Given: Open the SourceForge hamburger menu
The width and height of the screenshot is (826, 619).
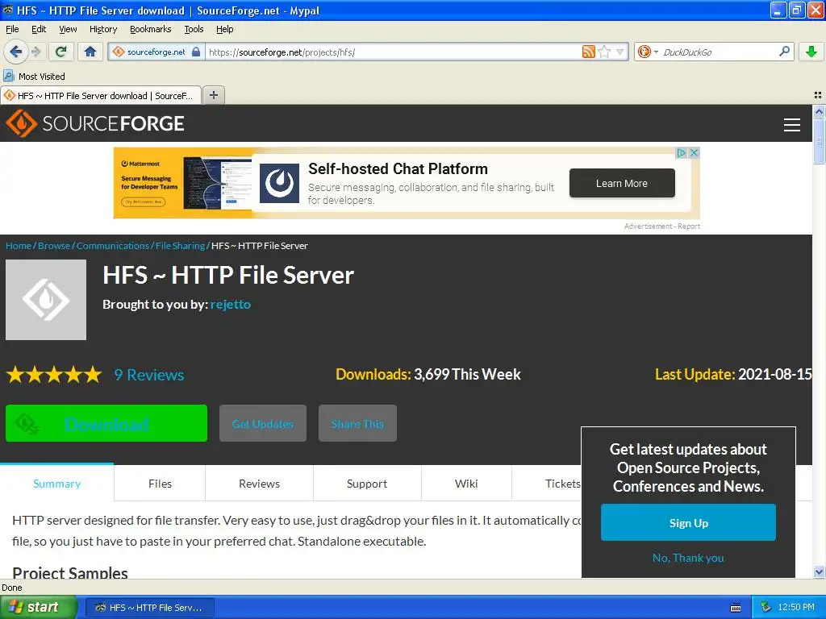Looking at the screenshot, I should pos(792,124).
